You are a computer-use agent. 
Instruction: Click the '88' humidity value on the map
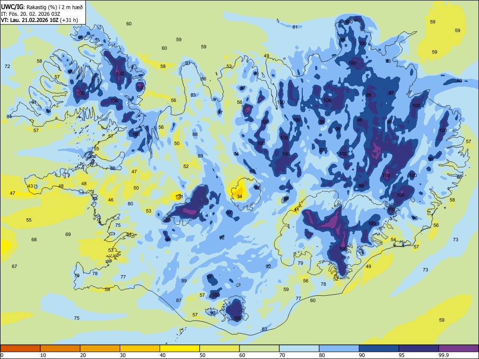[x=195, y=134]
